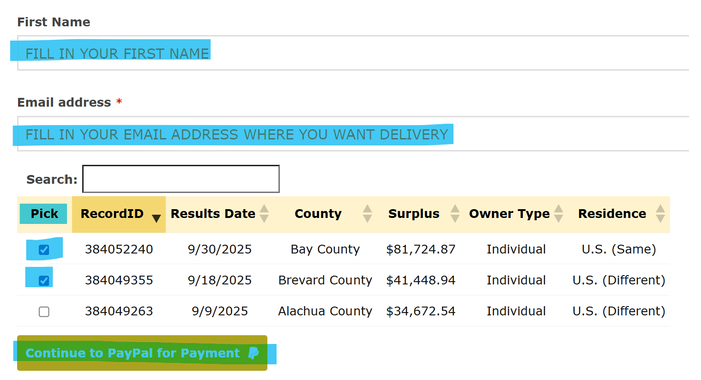Sort by County arrows icon

368,214
